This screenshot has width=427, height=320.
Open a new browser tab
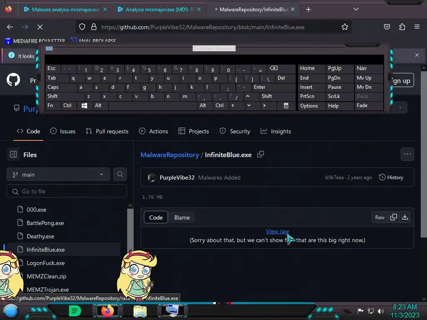click(308, 10)
